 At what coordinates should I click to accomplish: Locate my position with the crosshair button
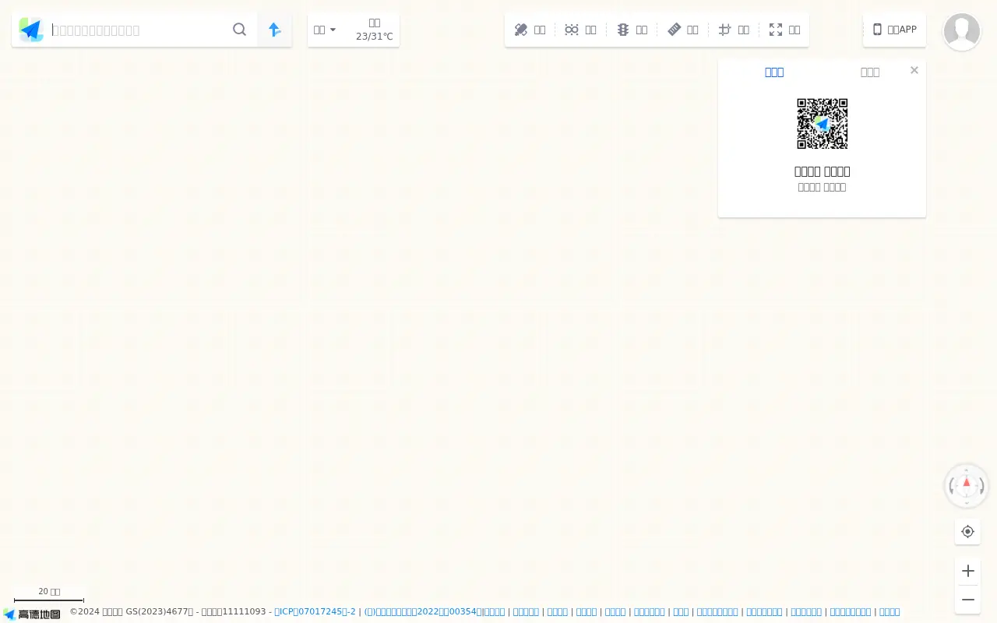pos(967,531)
